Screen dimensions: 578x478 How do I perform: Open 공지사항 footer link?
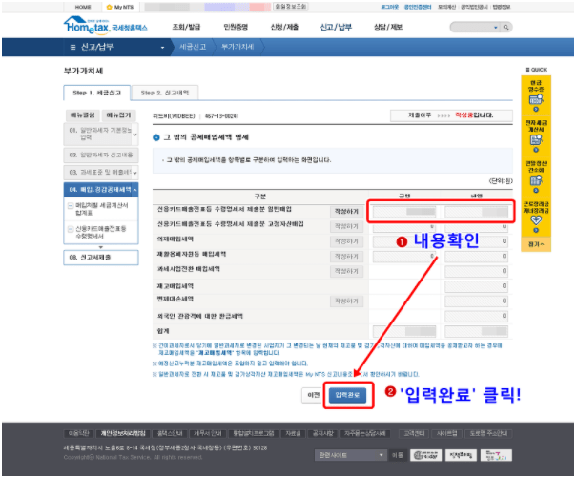click(x=323, y=434)
